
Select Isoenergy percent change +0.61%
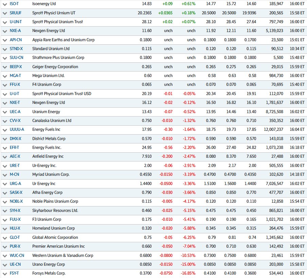click(x=188, y=4)
